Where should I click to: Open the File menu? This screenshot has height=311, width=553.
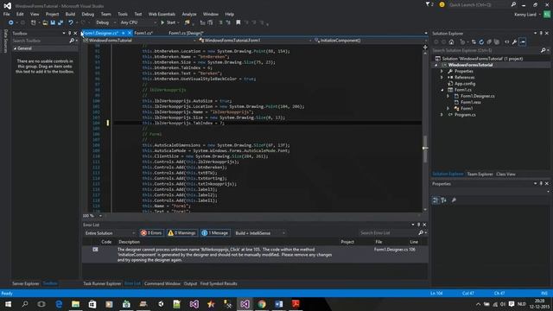coord(6,14)
